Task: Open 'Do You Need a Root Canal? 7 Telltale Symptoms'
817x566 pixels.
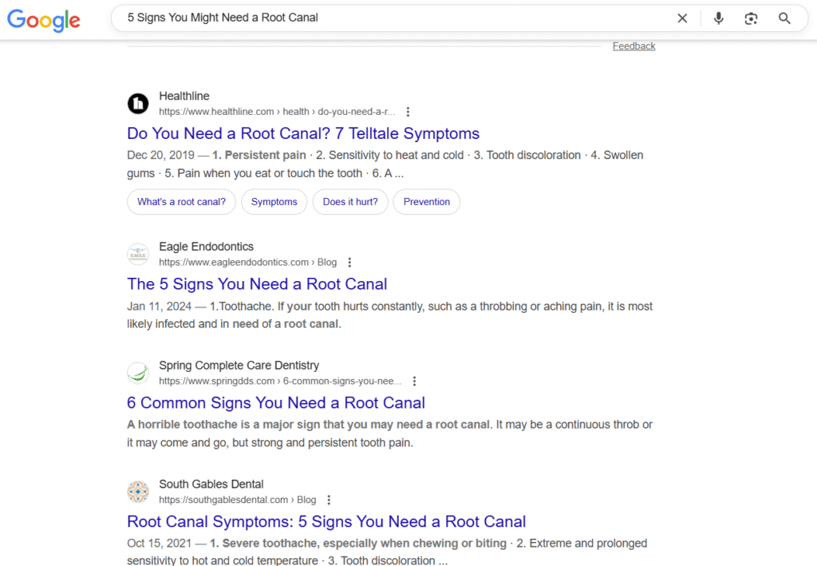Action: (303, 133)
